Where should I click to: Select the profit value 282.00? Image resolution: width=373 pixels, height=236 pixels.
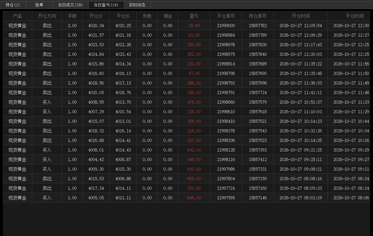coord(194,54)
